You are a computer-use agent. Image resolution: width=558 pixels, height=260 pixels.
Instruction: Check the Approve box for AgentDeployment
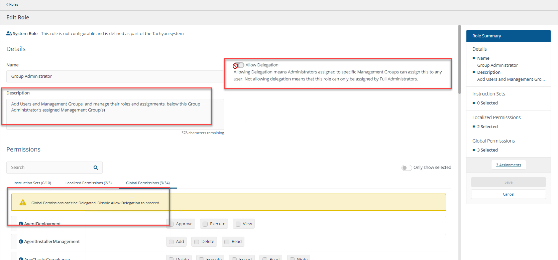172,224
